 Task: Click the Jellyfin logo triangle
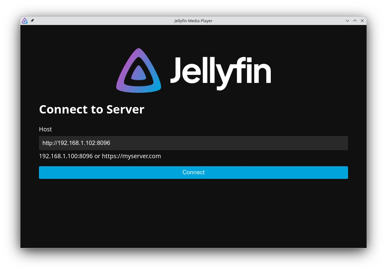tap(138, 71)
